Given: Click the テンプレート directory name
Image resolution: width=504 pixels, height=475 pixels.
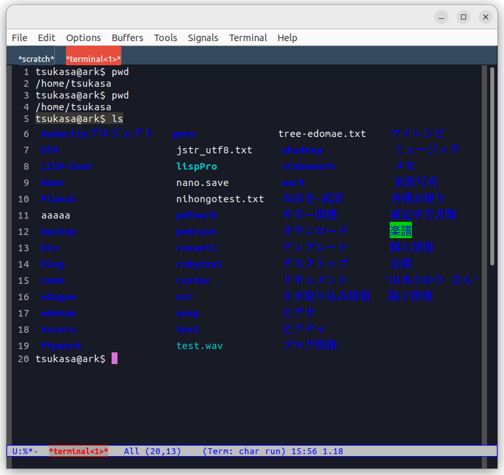Looking at the screenshot, I should tap(315, 247).
